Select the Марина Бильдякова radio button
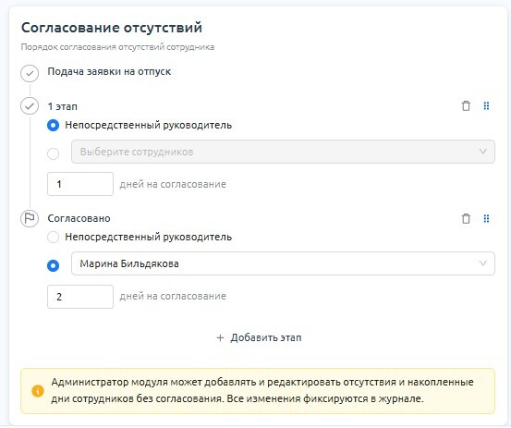The height and width of the screenshot is (428, 511). (x=53, y=265)
